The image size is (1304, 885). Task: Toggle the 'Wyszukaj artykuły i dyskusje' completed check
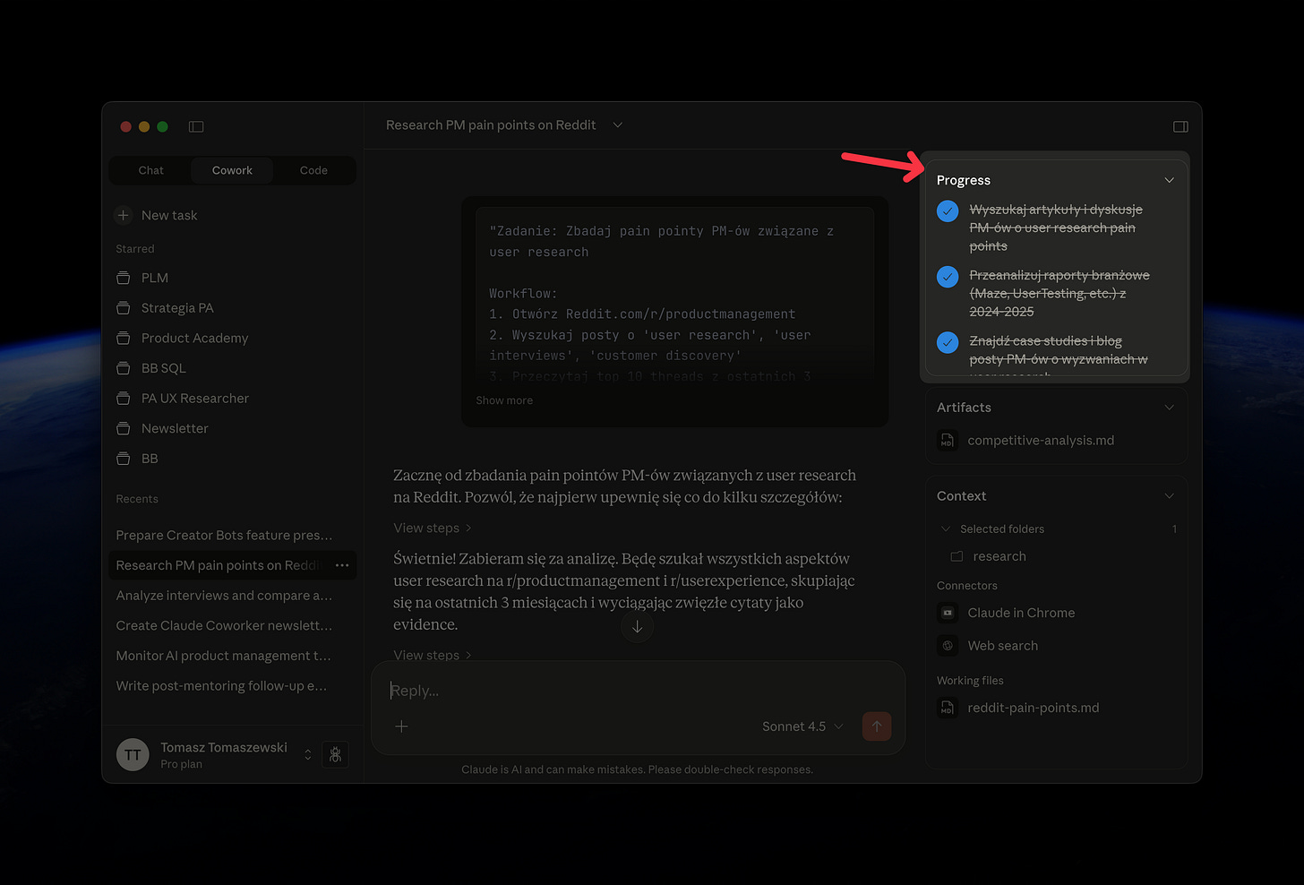point(948,211)
